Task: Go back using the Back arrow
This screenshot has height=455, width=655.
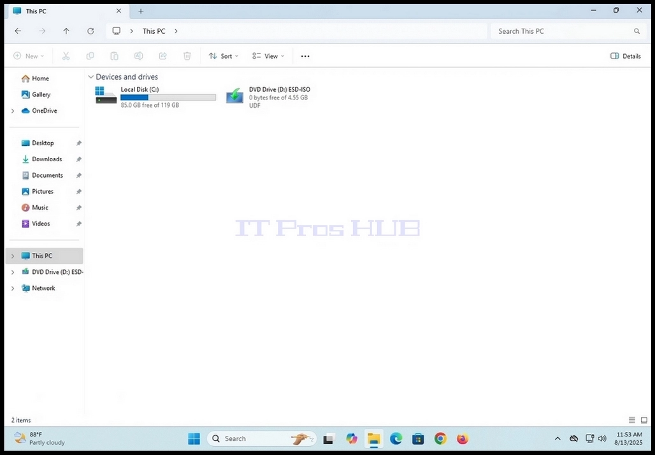Action: (18, 31)
